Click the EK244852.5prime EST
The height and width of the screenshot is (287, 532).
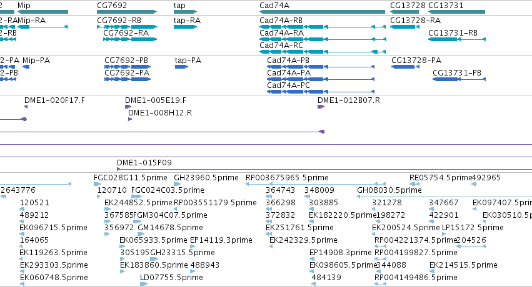click(107, 209)
